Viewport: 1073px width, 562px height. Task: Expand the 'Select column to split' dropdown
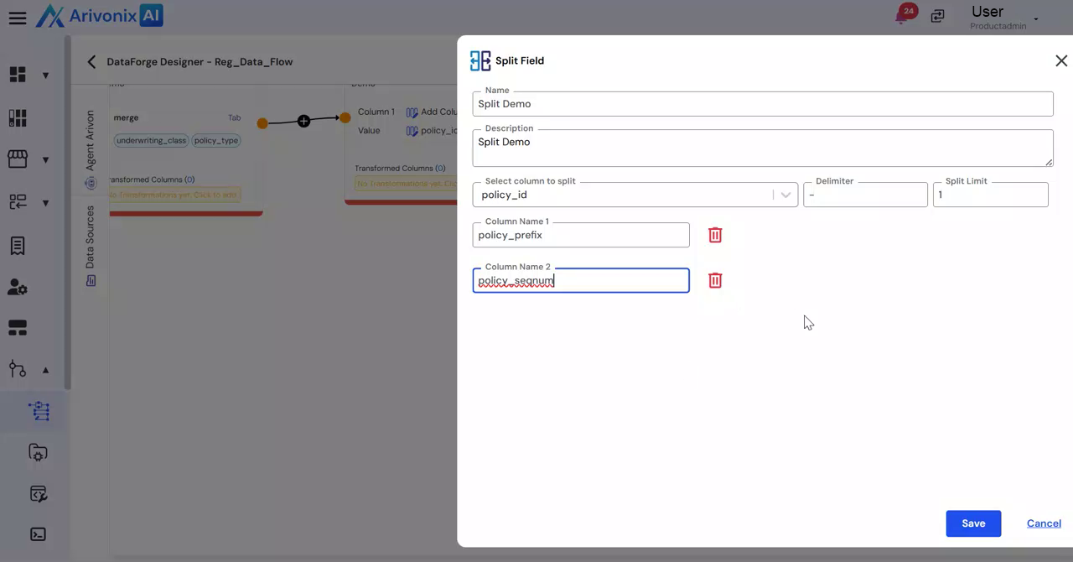(x=785, y=195)
